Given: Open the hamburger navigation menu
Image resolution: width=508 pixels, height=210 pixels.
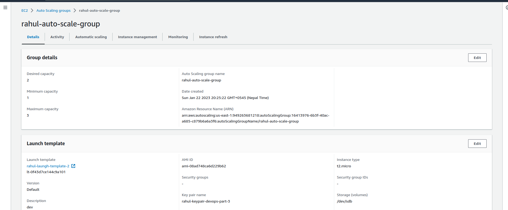Looking at the screenshot, I should tap(5, 7).
